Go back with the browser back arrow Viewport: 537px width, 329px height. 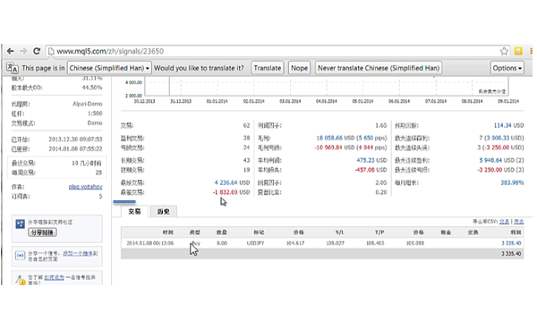pyautogui.click(x=10, y=51)
